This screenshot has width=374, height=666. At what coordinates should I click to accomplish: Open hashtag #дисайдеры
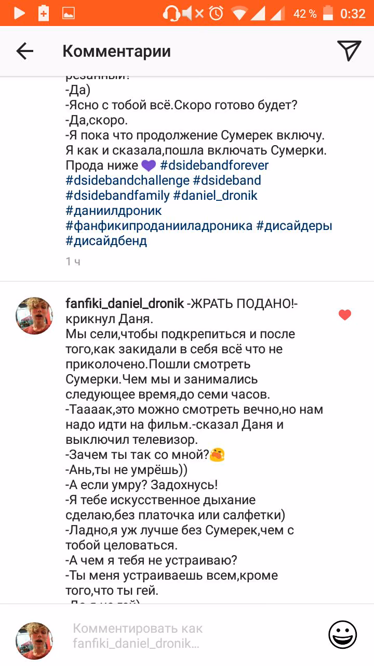[x=295, y=226]
